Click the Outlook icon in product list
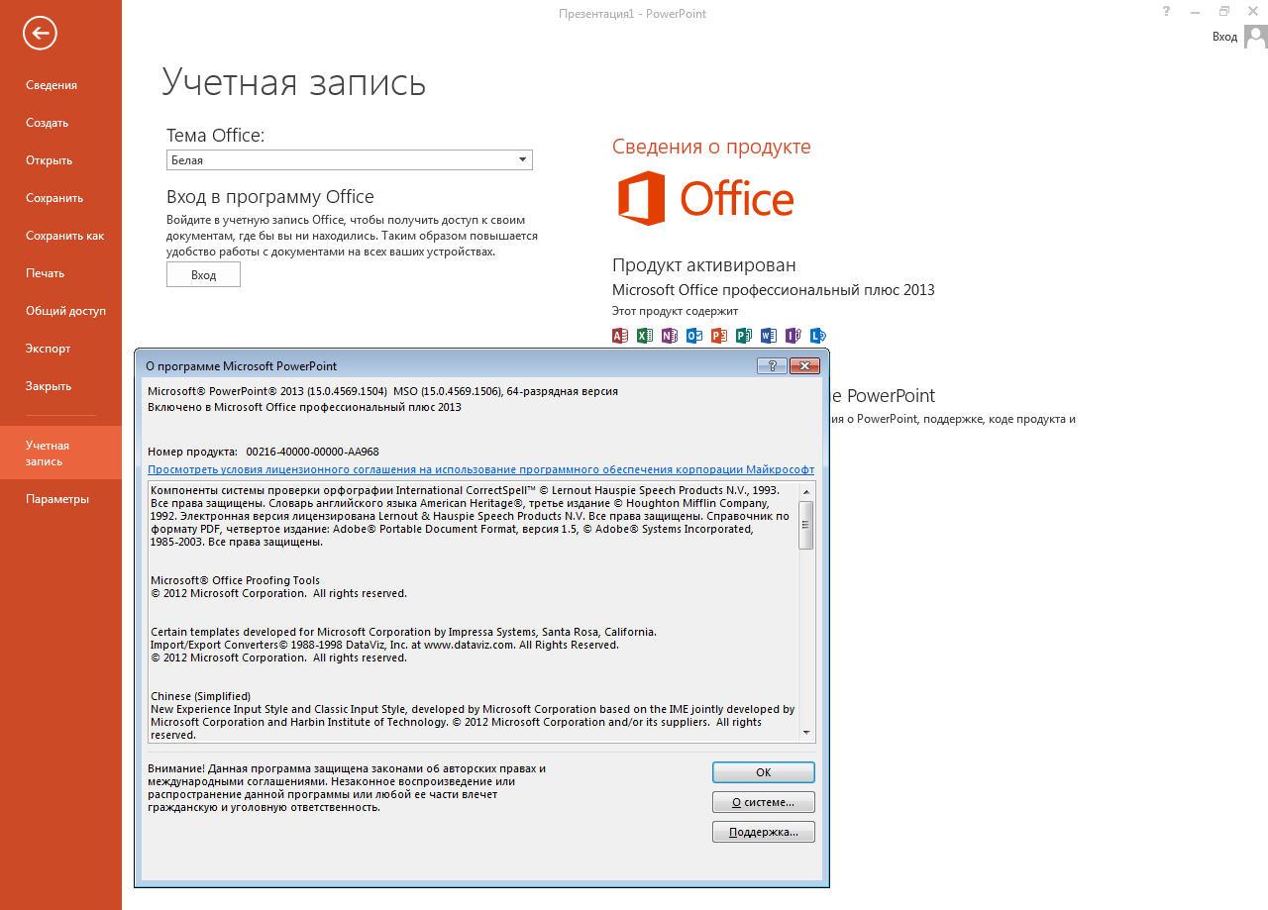Viewport: 1268px width, 910px height. point(694,336)
